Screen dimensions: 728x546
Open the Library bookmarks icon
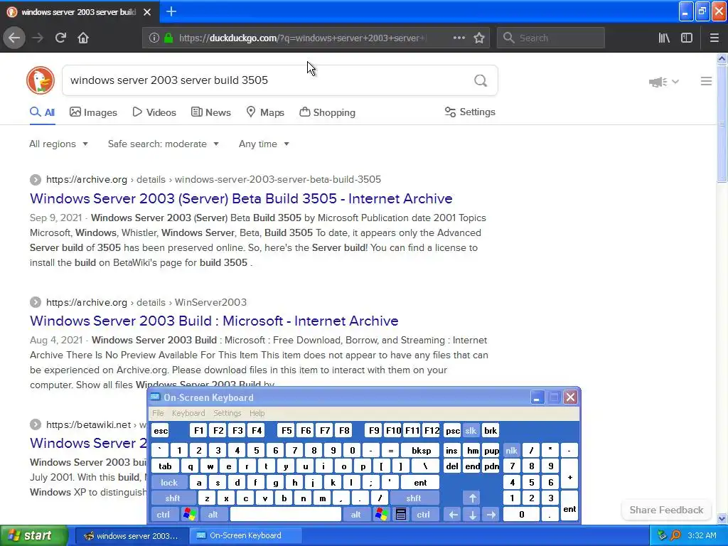click(664, 38)
